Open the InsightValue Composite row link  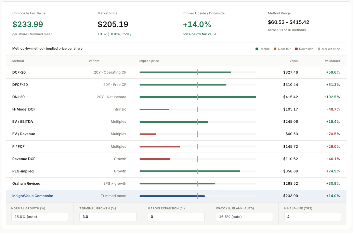click(32, 196)
